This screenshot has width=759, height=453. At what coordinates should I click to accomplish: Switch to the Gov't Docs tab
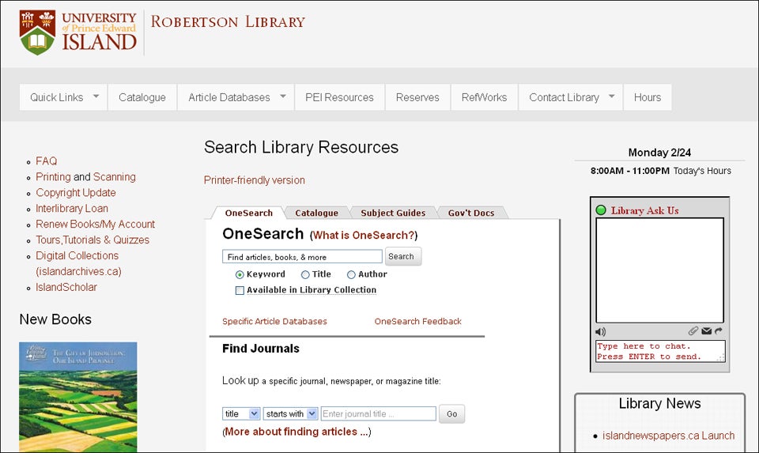coord(470,213)
